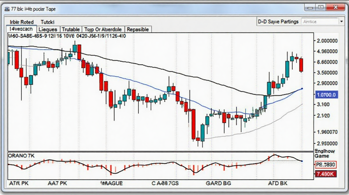Viewport: 349px width, 195px height.
Task: Click the application icon in the title bar
Action: pyautogui.click(x=6, y=9)
